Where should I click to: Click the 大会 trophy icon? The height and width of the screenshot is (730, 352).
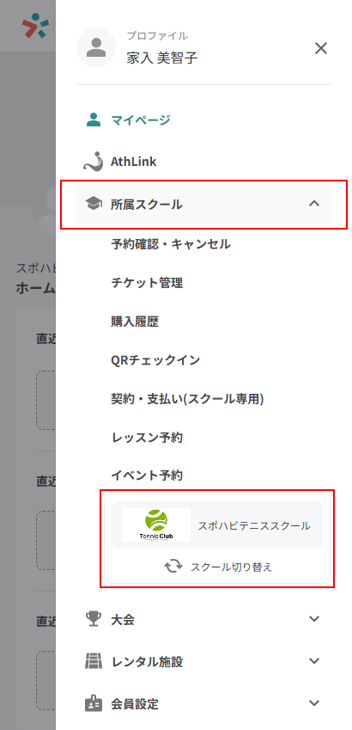point(94,619)
